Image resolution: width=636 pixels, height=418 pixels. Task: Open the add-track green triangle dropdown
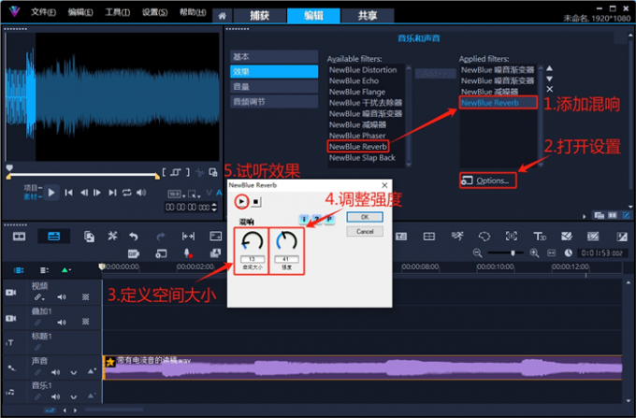click(x=65, y=270)
